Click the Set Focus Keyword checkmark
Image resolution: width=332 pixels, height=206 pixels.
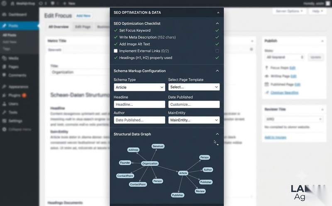[x=116, y=30]
